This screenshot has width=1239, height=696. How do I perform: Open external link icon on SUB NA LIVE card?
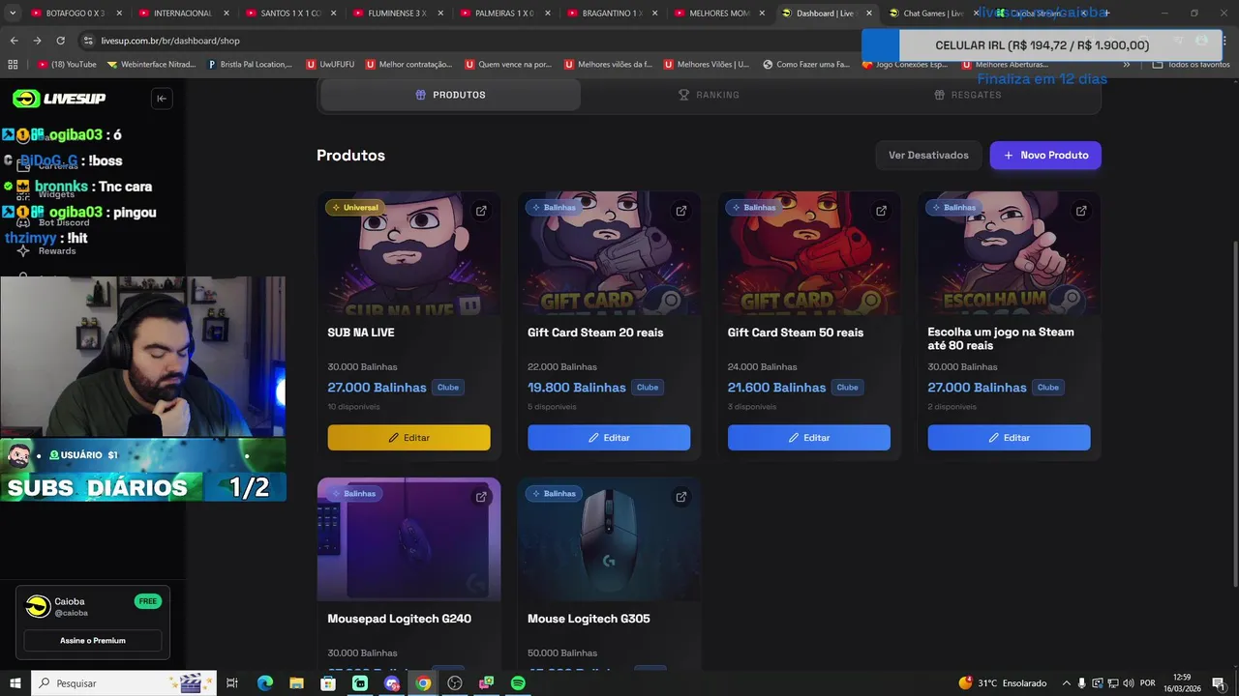point(481,211)
